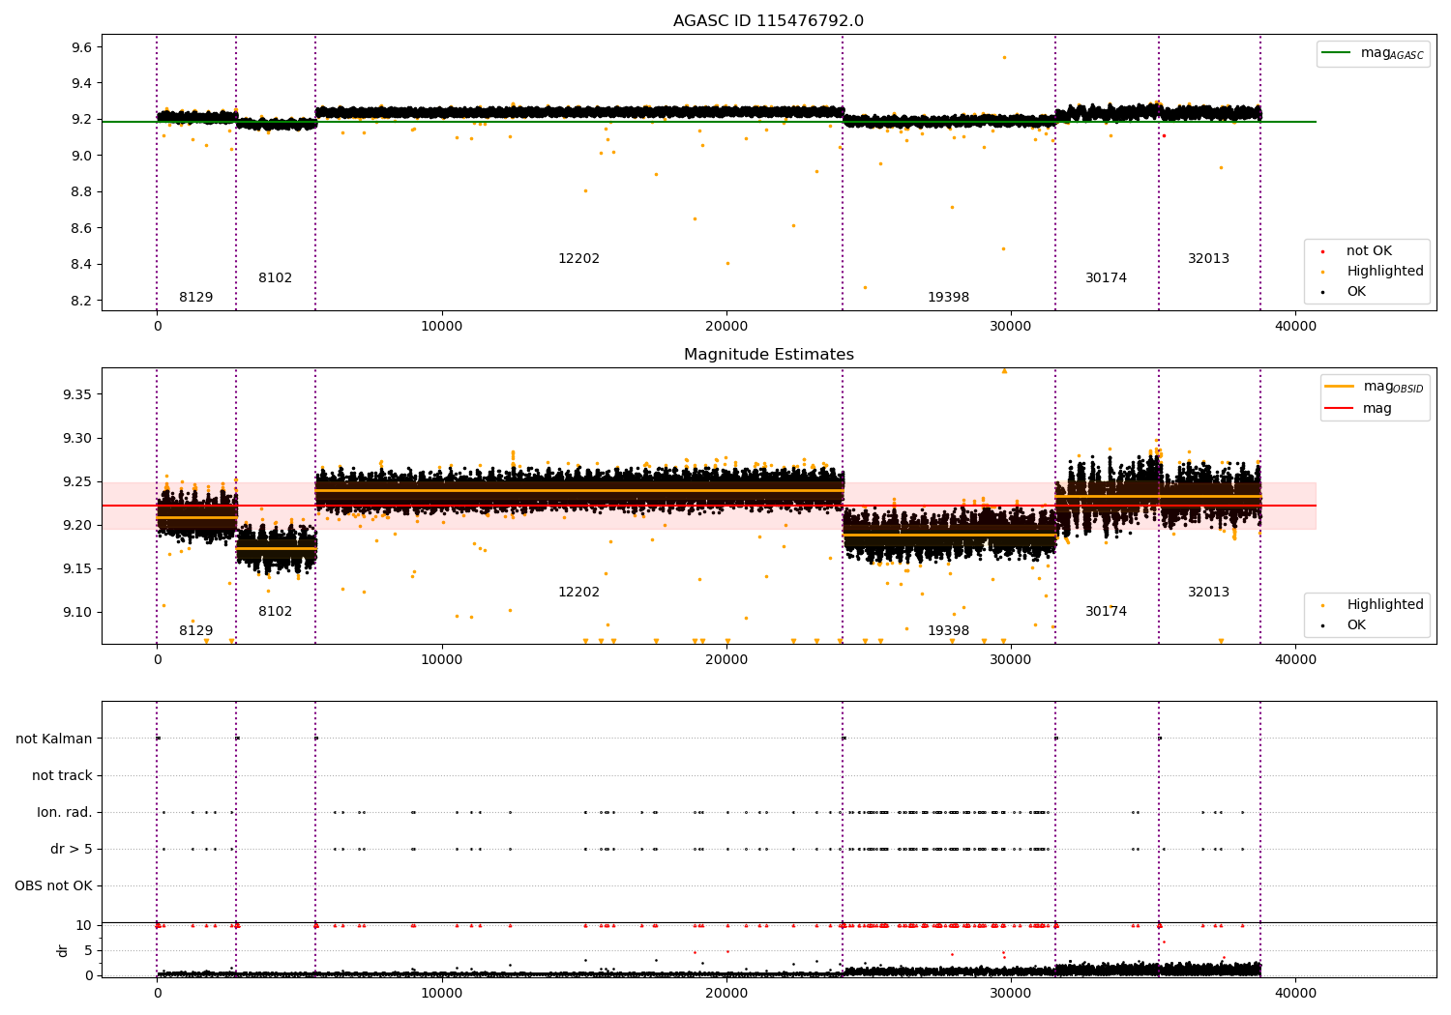Click the 9.4 y-axis tick in top plot
Image resolution: width=1451 pixels, height=1015 pixels.
point(82,84)
